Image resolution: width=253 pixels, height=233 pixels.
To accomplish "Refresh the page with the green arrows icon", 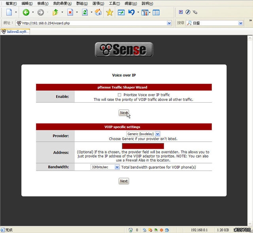I will [85, 12].
